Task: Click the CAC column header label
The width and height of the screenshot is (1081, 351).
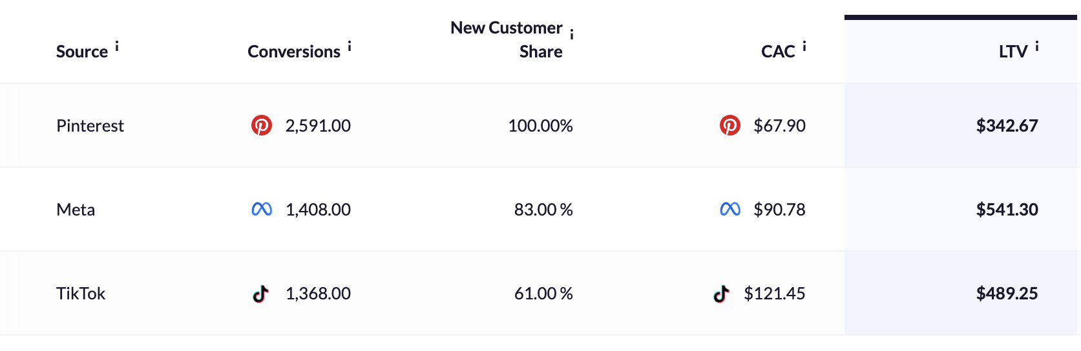Action: tap(778, 52)
